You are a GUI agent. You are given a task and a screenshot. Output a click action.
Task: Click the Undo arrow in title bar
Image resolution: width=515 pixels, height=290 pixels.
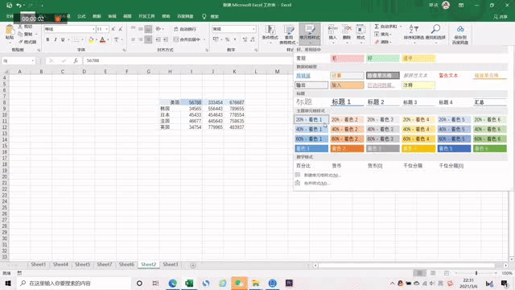19,6
